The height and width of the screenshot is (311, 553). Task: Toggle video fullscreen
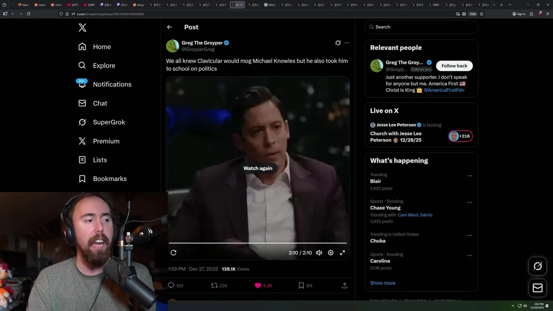tap(342, 253)
